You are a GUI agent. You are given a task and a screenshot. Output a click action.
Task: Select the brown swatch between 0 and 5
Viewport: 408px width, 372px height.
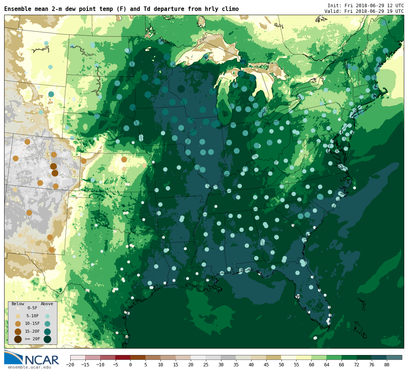pyautogui.click(x=138, y=357)
